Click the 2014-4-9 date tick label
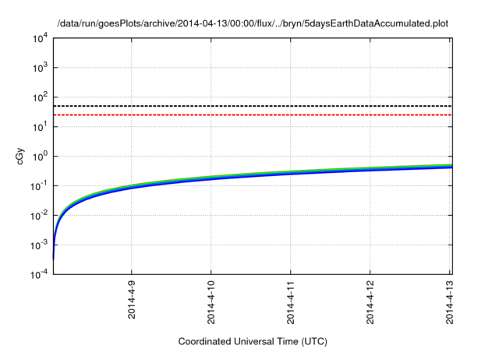This screenshot has width=499, height=349. pos(132,300)
